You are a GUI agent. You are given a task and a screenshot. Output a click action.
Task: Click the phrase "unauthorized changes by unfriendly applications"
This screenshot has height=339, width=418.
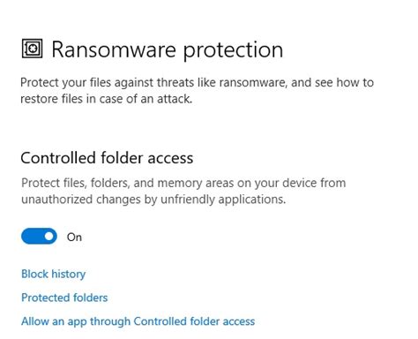pos(153,200)
